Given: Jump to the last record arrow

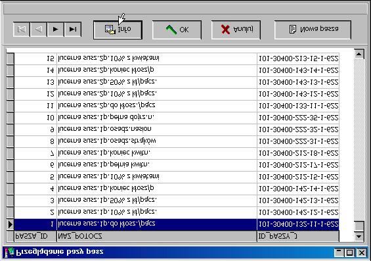Looking at the screenshot, I should (73, 30).
